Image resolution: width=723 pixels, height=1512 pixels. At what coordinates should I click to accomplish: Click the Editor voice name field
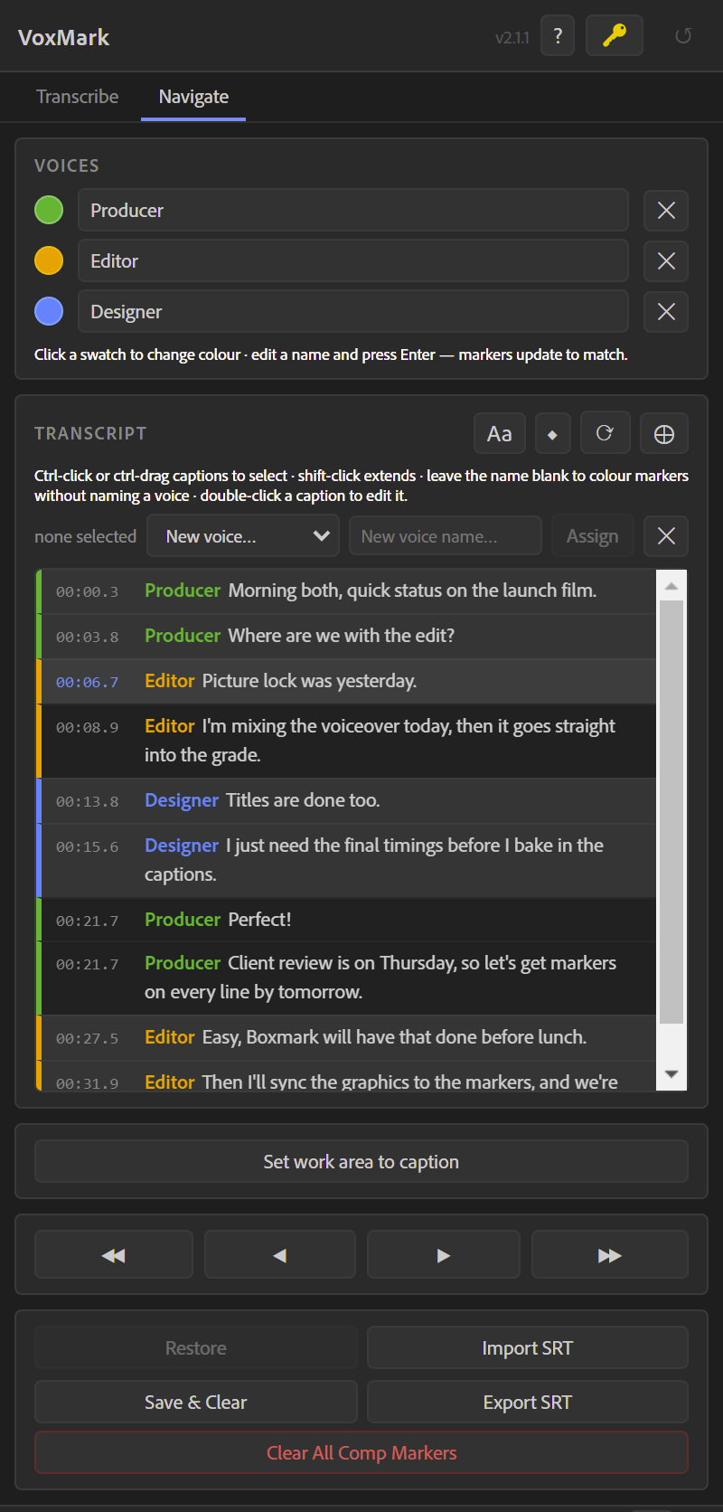pyautogui.click(x=353, y=260)
